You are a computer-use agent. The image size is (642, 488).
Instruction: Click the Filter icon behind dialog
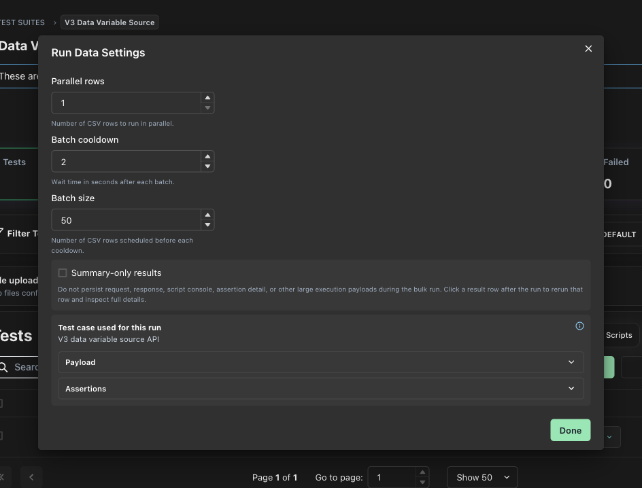coord(1,232)
